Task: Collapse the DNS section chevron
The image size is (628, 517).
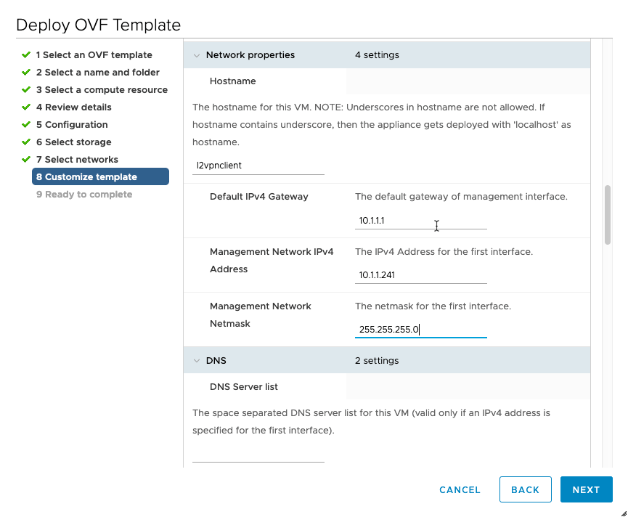Action: 197,361
